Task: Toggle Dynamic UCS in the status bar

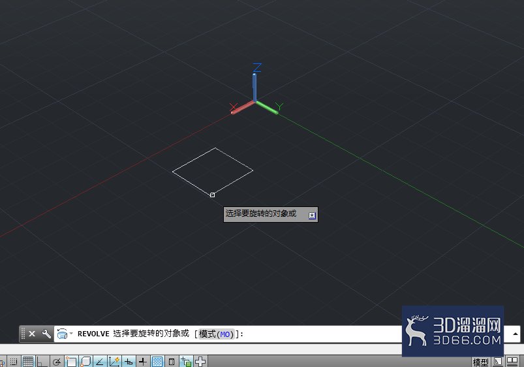Action: point(114,362)
